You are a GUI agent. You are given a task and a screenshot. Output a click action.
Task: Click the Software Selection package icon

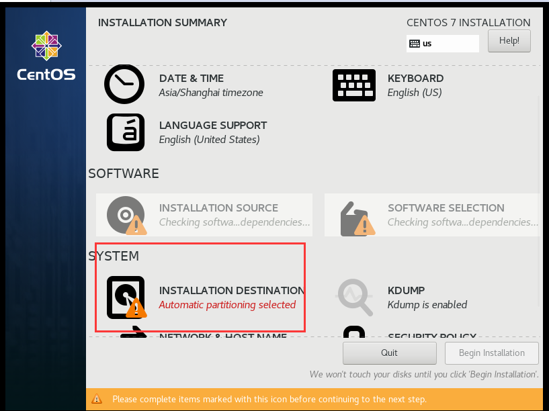[357, 219]
